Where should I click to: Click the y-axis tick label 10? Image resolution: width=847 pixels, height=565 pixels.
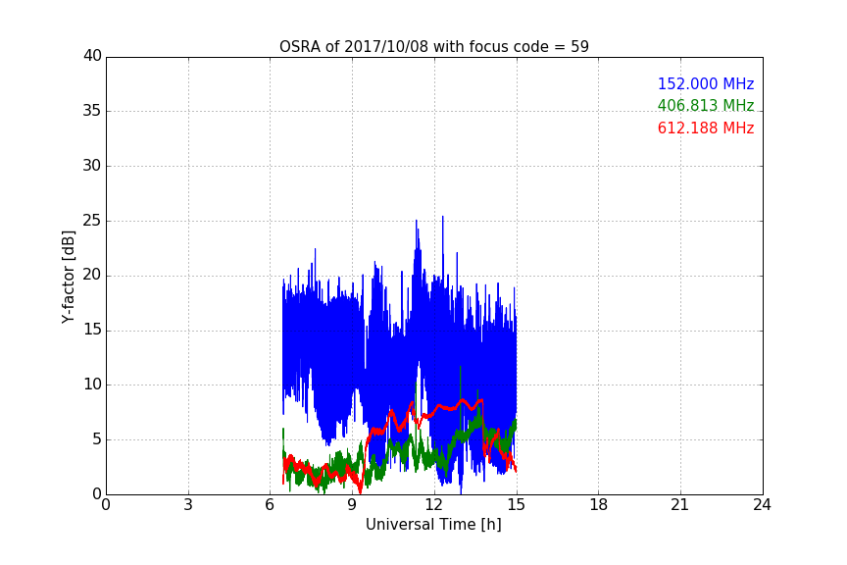coord(92,385)
